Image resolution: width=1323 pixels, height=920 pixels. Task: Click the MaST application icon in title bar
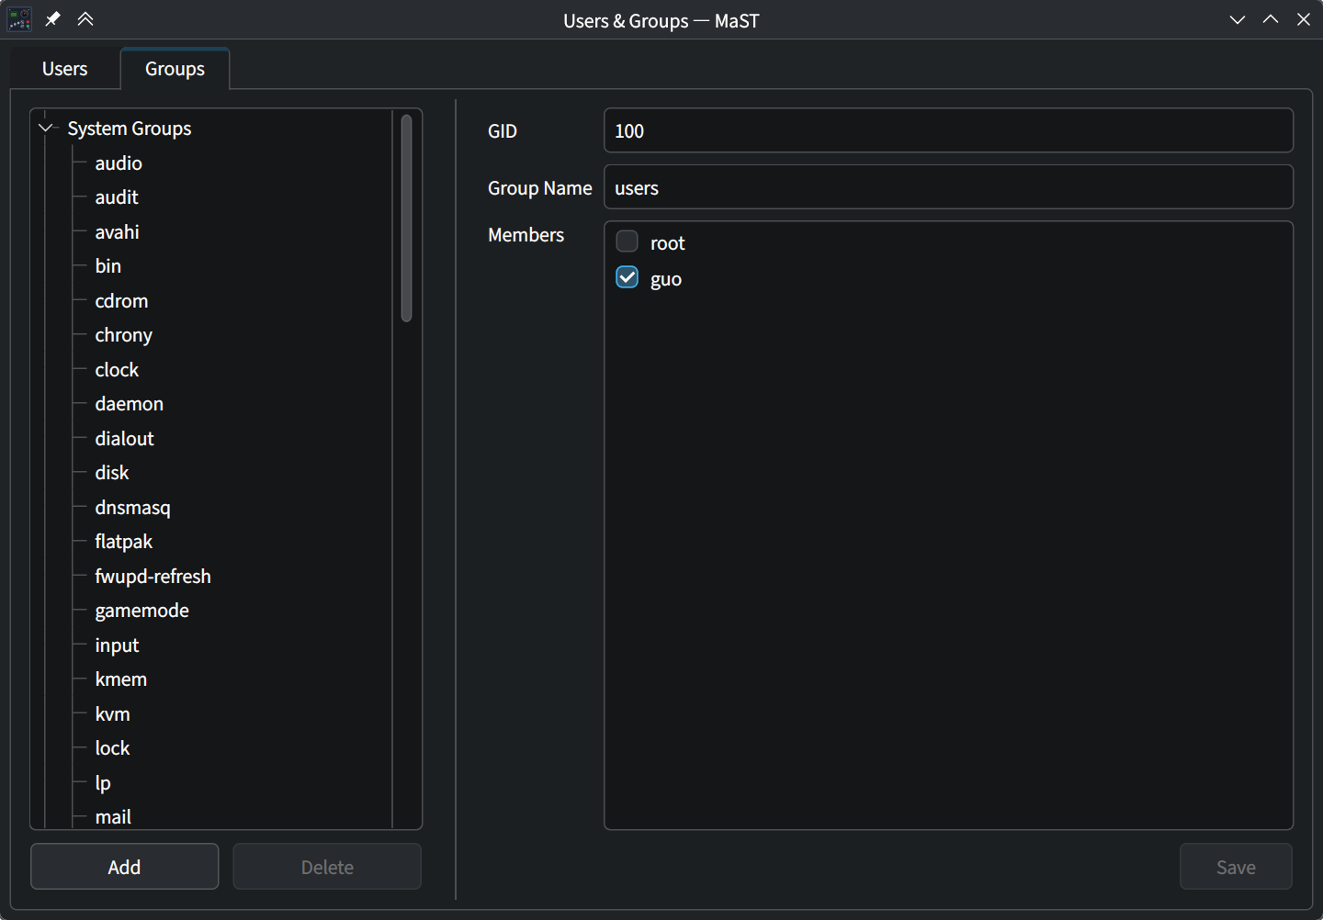tap(19, 19)
